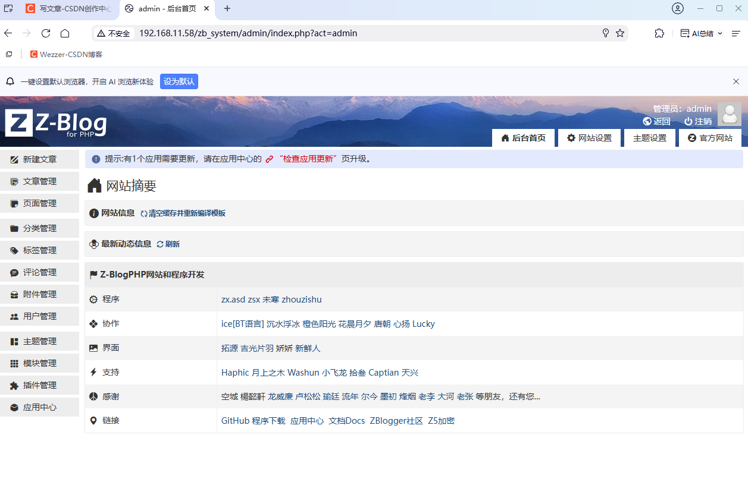Click contributor Haphic
This screenshot has width=748, height=482.
(235, 373)
